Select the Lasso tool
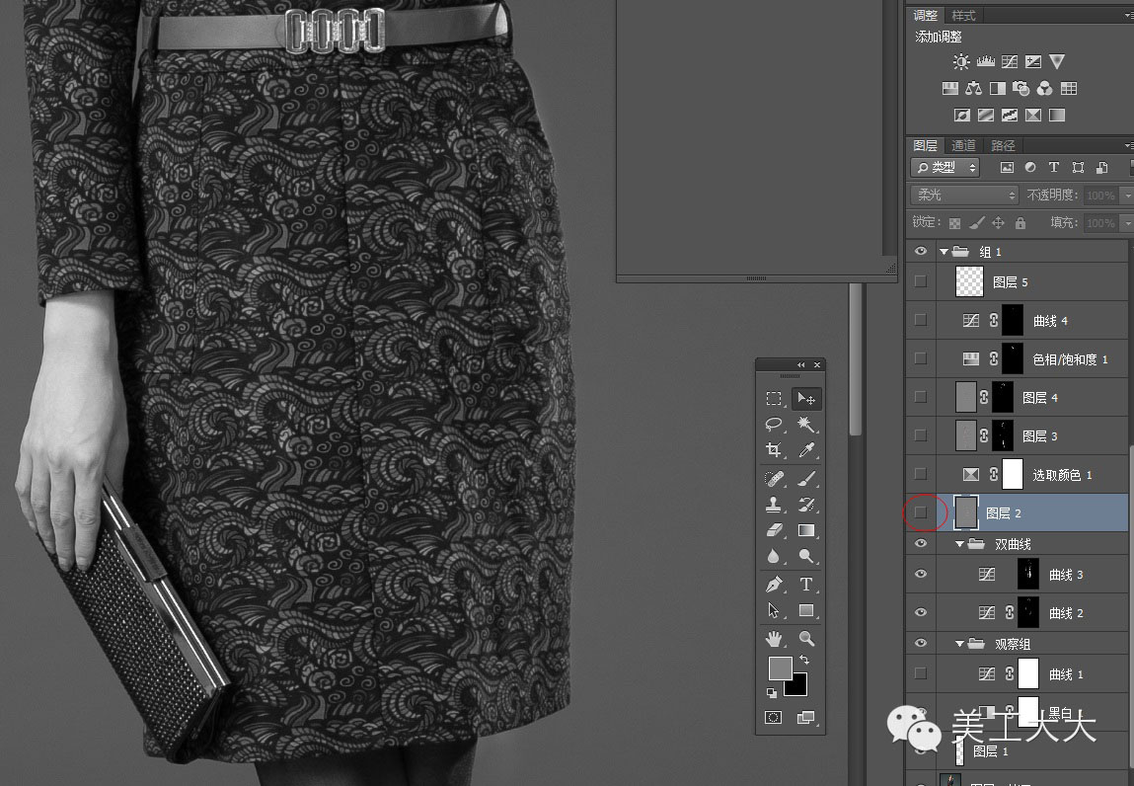Viewport: 1134px width, 786px height. tap(774, 425)
